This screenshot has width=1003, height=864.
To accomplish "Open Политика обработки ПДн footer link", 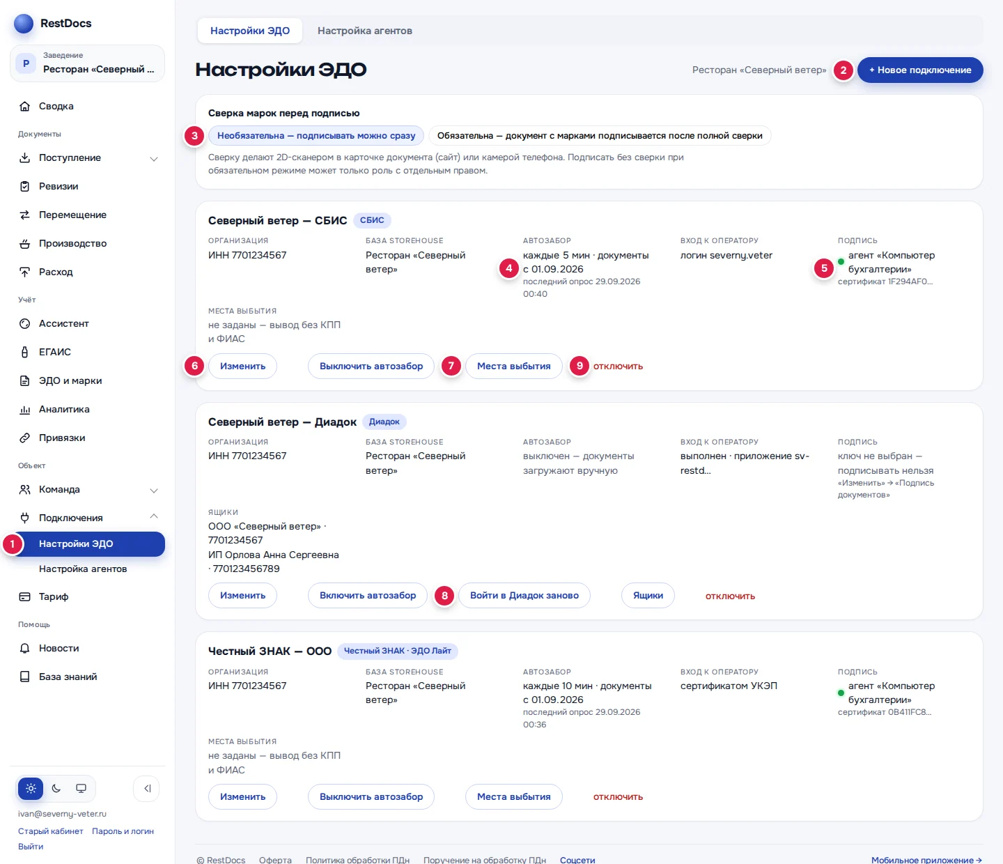I will click(357, 860).
